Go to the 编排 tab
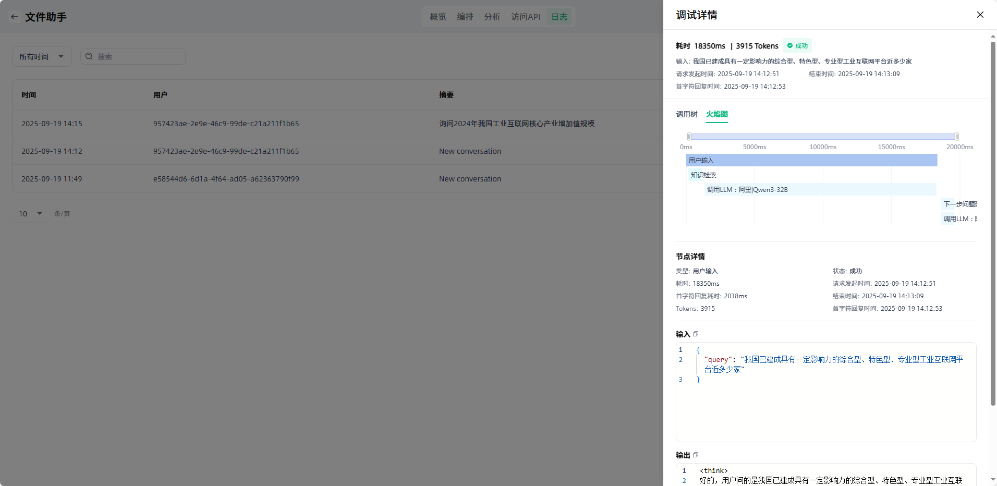 pos(465,17)
